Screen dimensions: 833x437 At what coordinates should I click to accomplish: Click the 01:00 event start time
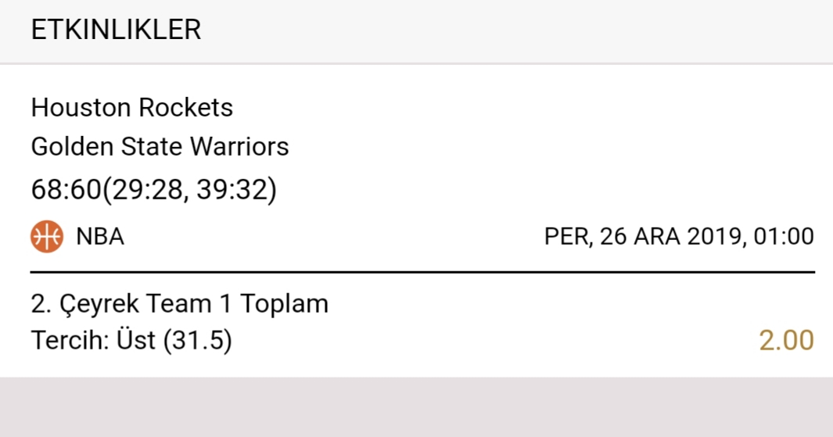pyautogui.click(x=784, y=236)
